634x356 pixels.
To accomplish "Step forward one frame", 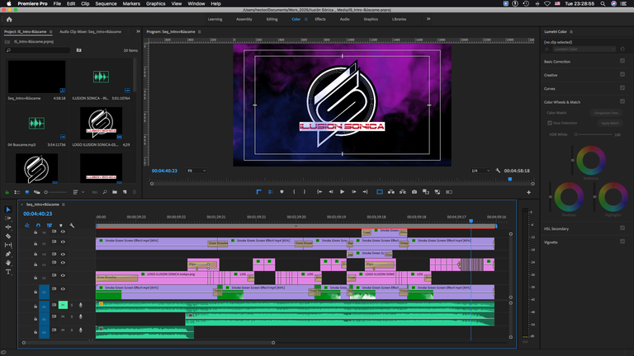I will 354,192.
